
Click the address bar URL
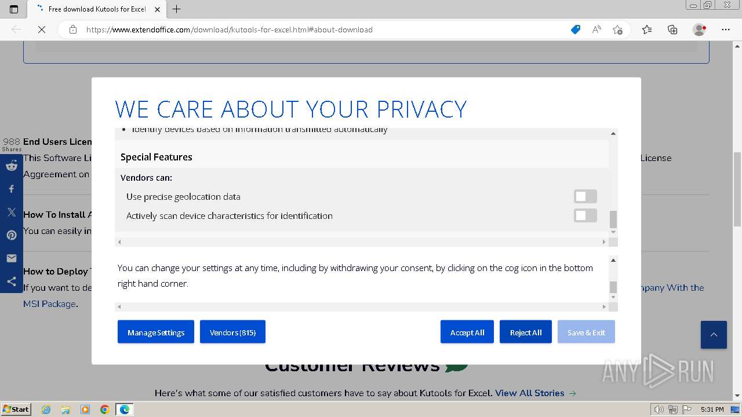tap(230, 30)
